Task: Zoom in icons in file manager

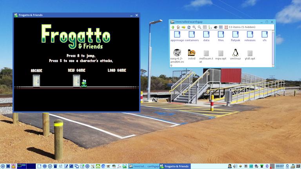Action: (x=194, y=27)
